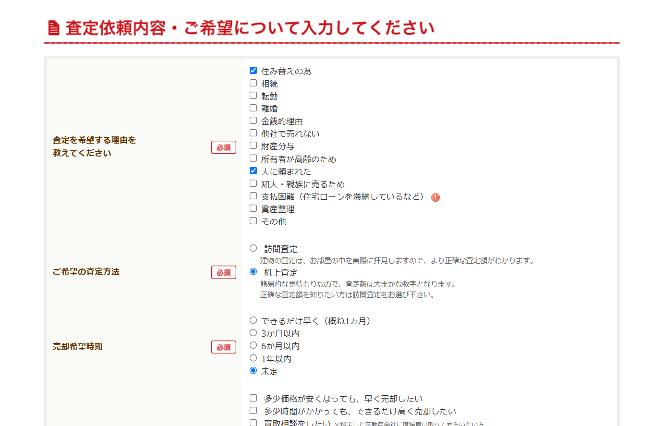The width and height of the screenshot is (664, 426).
Task: Select the 離婚 checkbox
Action: click(x=253, y=108)
